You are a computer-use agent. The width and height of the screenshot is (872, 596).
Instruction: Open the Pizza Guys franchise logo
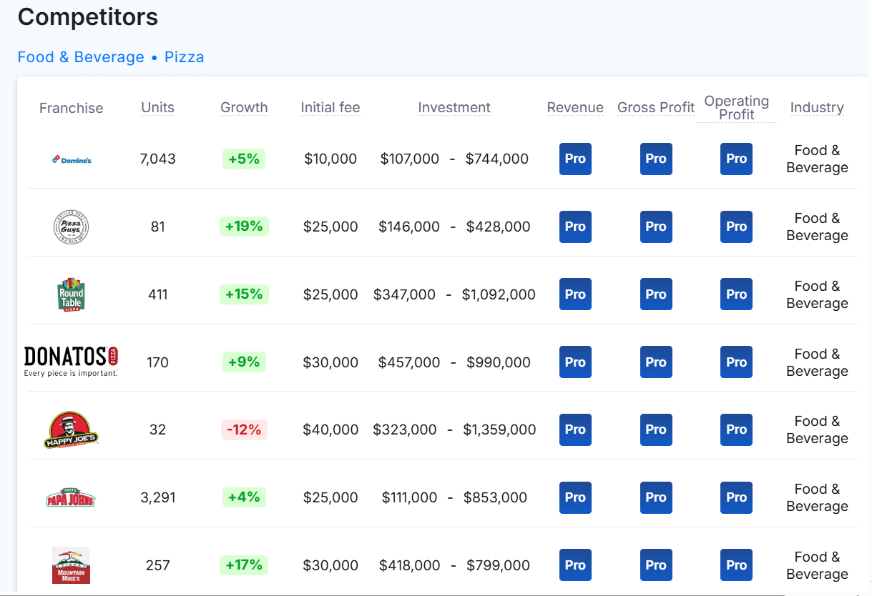pyautogui.click(x=72, y=227)
